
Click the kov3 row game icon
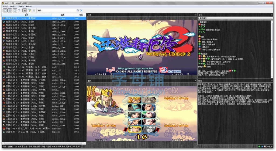(x=4, y=67)
